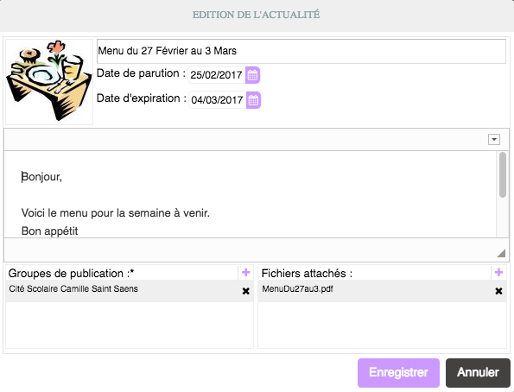Select the MenuDu27au3.pdf file entry
The width and height of the screenshot is (514, 392).
point(382,291)
